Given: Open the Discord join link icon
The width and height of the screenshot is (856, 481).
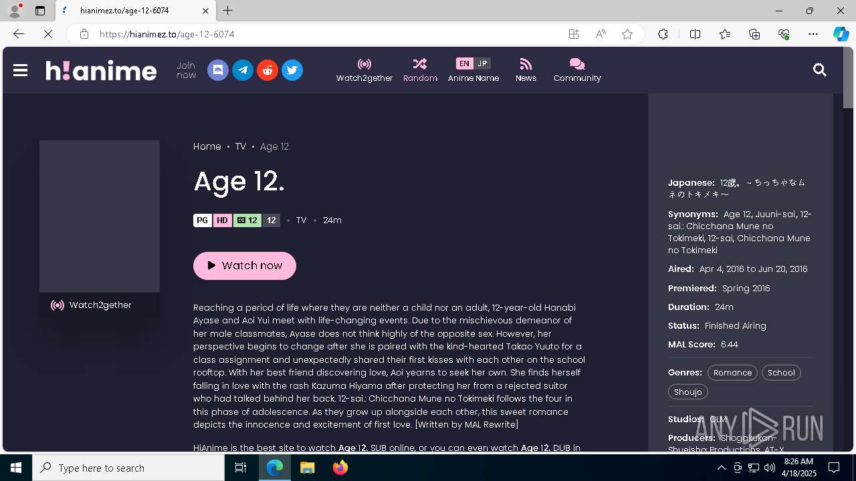Looking at the screenshot, I should [x=218, y=70].
